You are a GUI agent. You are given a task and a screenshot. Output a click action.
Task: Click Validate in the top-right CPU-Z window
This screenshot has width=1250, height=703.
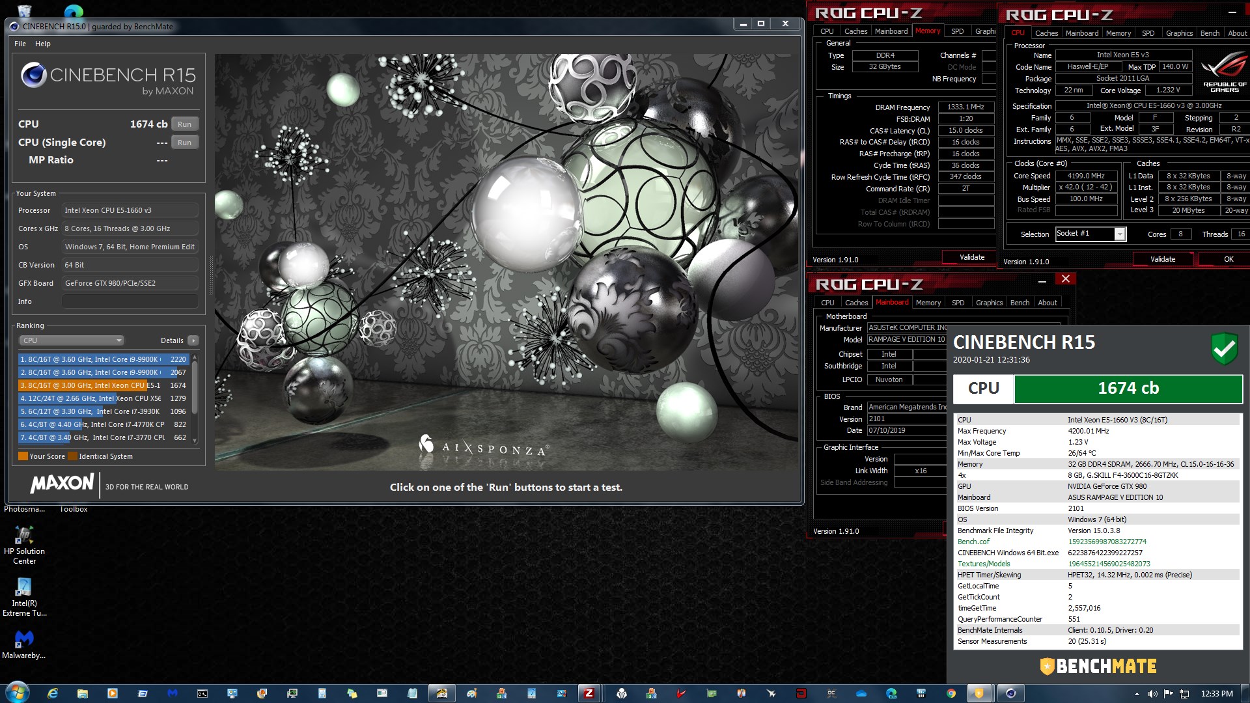tap(1163, 259)
